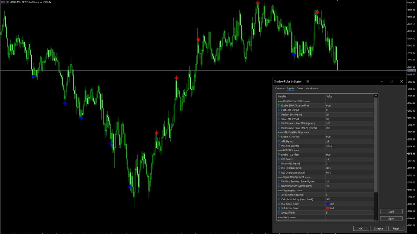Click the Arrow Width label
This screenshot has width=417, height=234.
288,213
